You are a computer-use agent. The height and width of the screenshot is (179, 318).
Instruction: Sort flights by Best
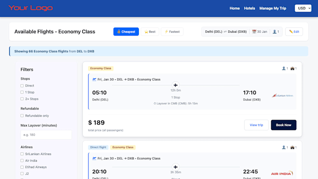pyautogui.click(x=150, y=32)
